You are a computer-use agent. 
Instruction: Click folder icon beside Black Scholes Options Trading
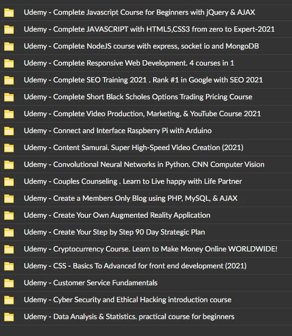9,97
